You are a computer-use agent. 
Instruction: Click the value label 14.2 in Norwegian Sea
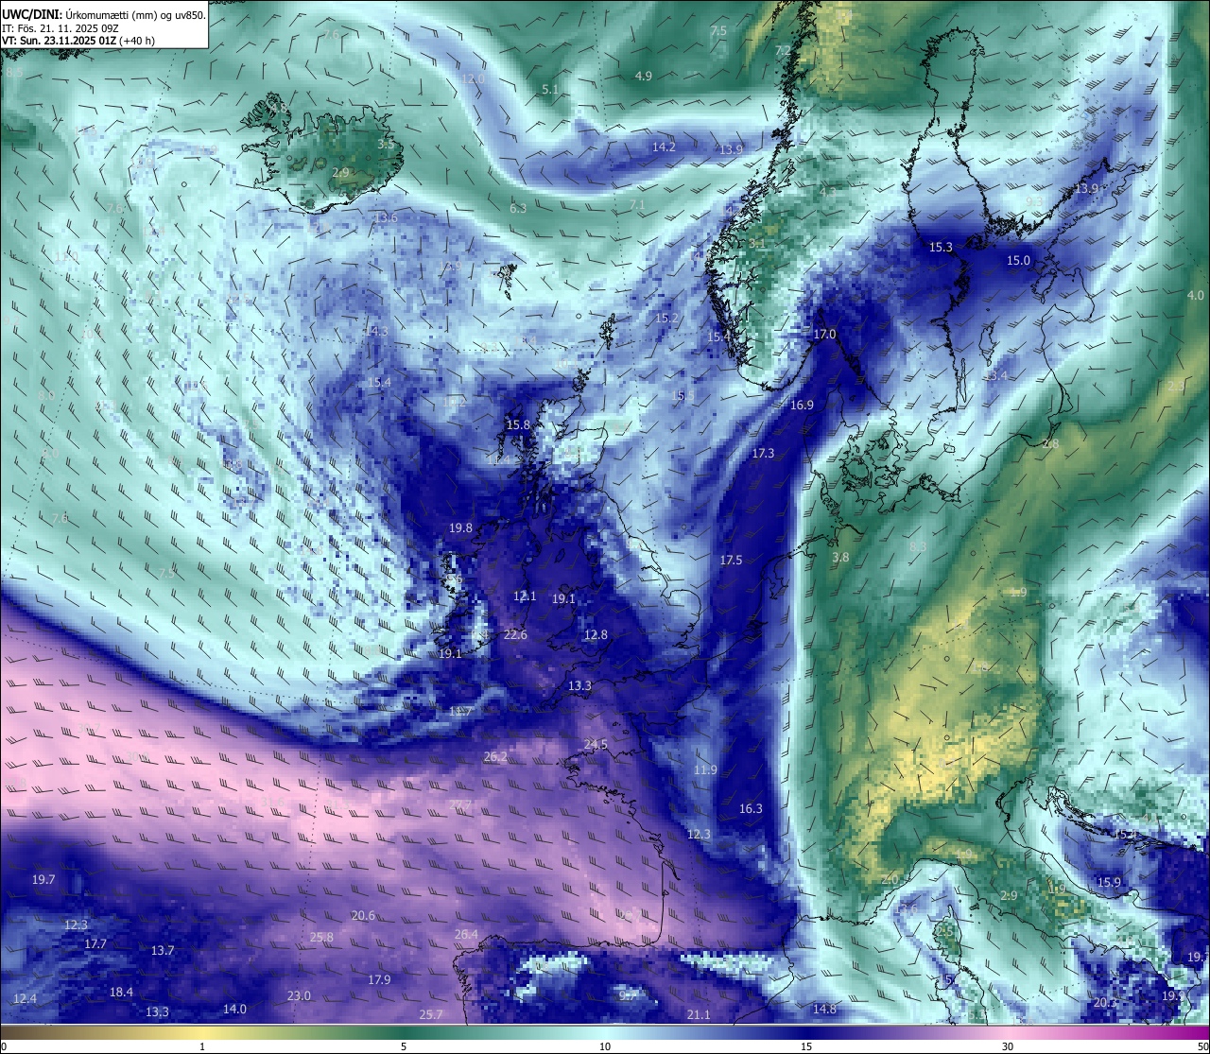[664, 147]
